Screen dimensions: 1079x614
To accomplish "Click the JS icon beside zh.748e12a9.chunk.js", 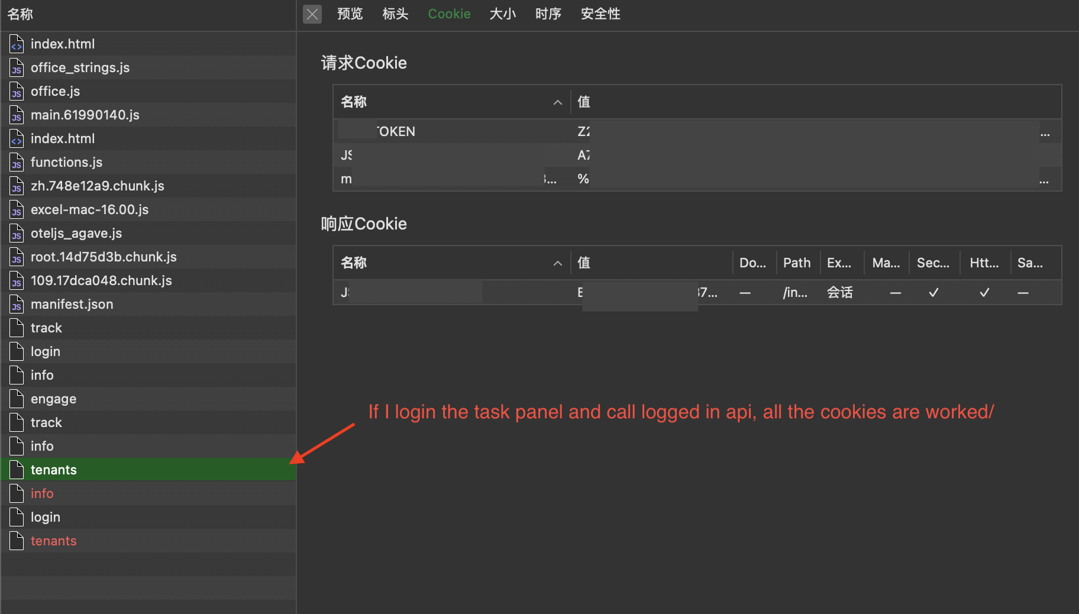I will pyautogui.click(x=16, y=186).
